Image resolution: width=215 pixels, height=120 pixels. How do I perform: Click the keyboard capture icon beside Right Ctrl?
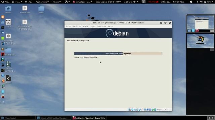155,110
